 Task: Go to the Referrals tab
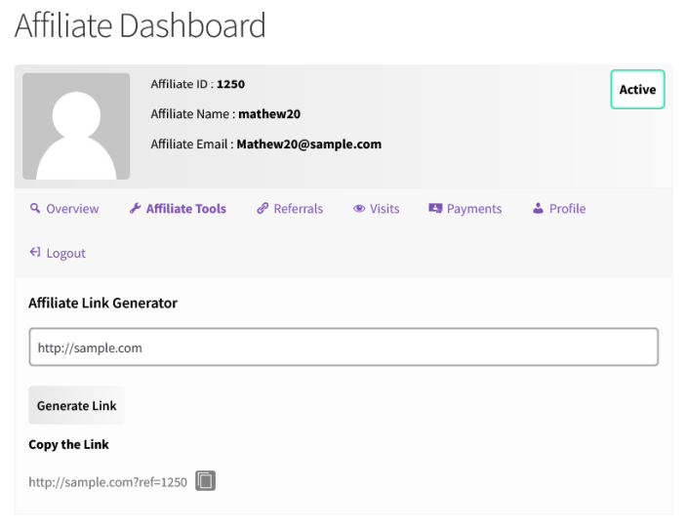(298, 209)
